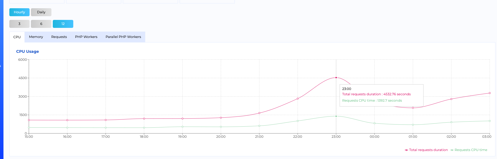Click the red legend marker icon
Image resolution: width=497 pixels, height=159 pixels.
pyautogui.click(x=406, y=150)
